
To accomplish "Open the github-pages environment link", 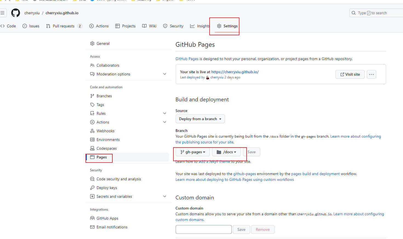I will point(245,174).
